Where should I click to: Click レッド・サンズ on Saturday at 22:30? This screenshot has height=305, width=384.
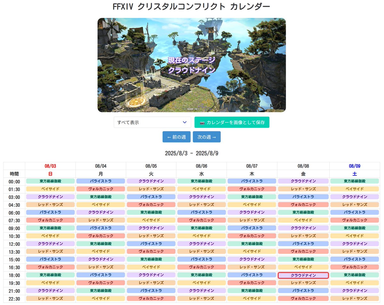(355, 298)
